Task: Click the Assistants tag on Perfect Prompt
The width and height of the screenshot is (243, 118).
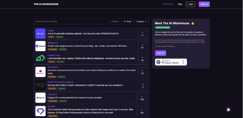Action: click(52, 89)
